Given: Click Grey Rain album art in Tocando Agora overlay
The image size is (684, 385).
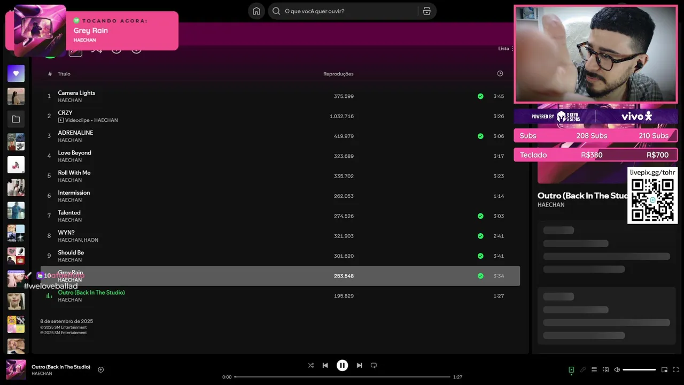Looking at the screenshot, I should 40,31.
